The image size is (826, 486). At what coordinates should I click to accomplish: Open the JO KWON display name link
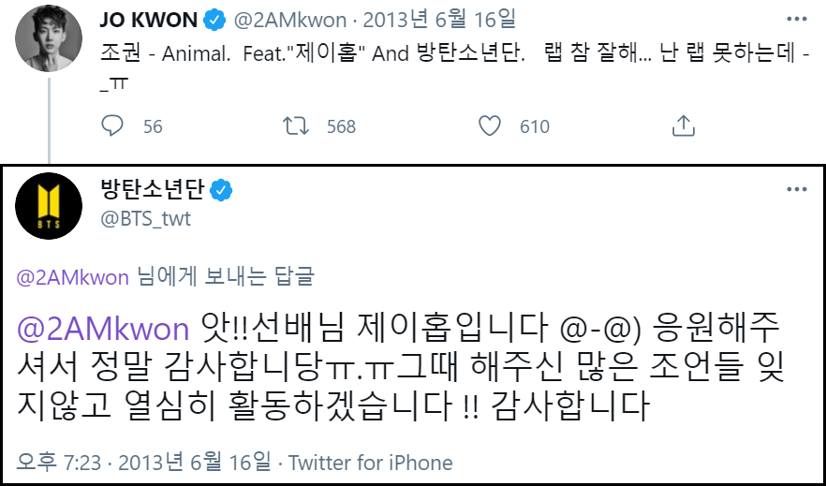149,21
